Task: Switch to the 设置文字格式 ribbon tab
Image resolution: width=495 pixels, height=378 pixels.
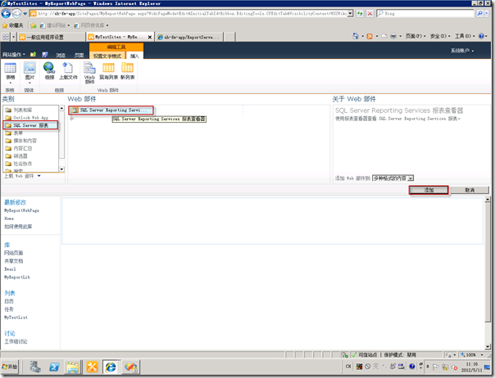Action: point(107,56)
